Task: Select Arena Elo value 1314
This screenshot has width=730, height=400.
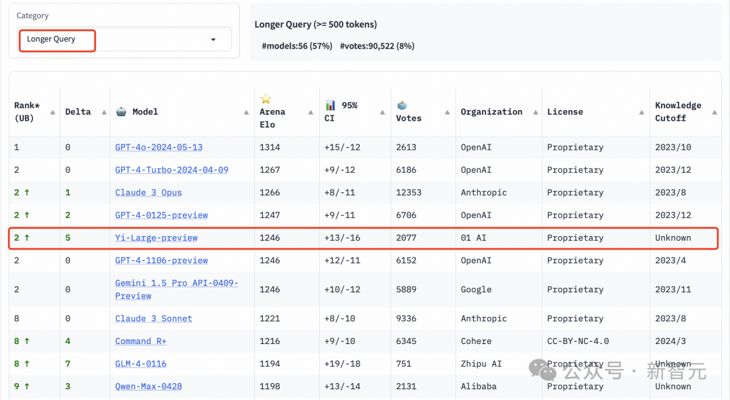Action: point(270,147)
